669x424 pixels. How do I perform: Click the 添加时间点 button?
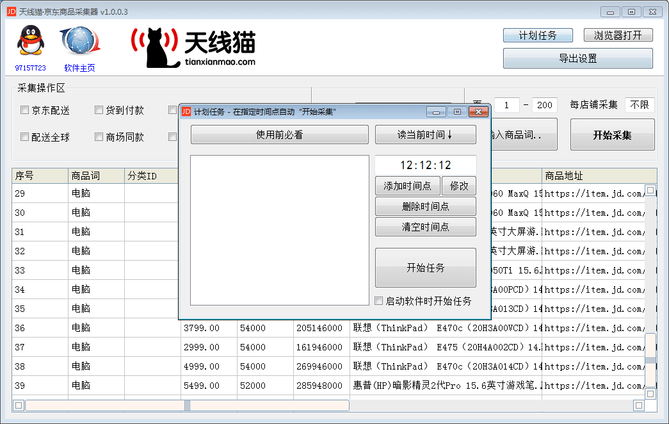[407, 186]
